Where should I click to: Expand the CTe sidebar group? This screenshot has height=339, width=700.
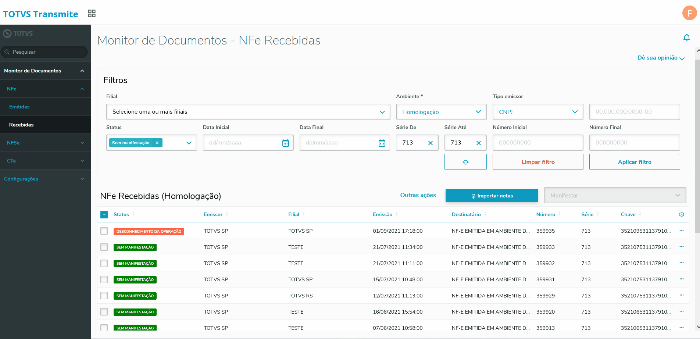click(46, 161)
